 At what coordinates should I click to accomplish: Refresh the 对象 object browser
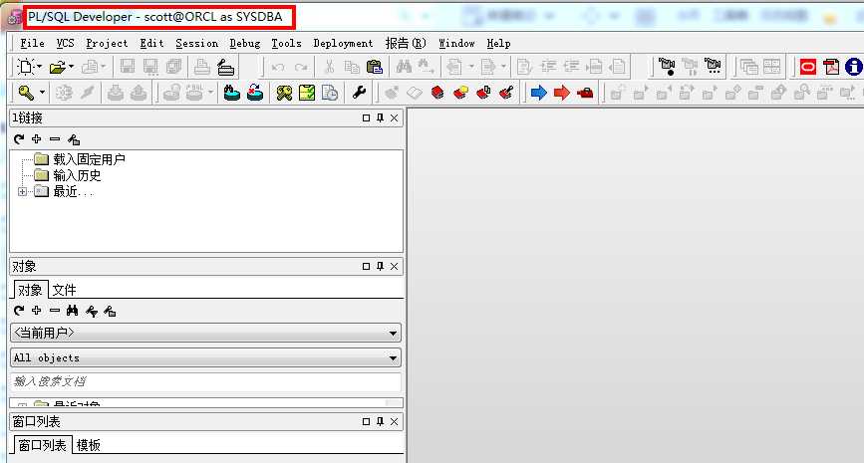pos(19,311)
